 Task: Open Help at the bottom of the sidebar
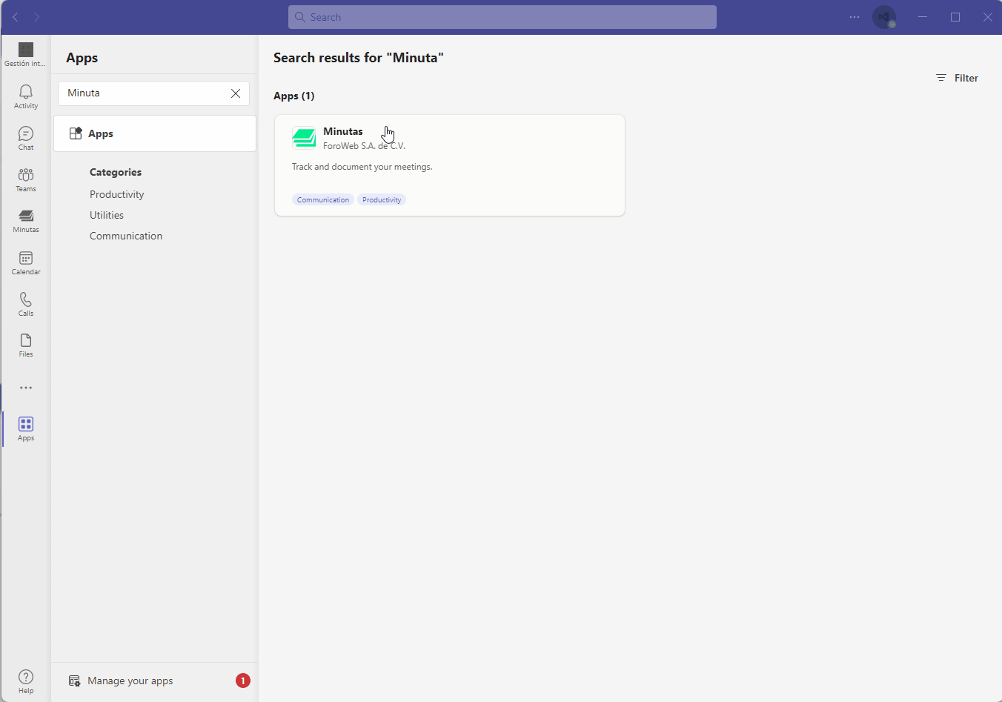26,681
